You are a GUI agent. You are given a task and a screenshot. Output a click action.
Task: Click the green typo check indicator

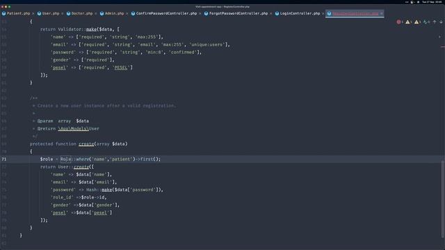(x=426, y=22)
